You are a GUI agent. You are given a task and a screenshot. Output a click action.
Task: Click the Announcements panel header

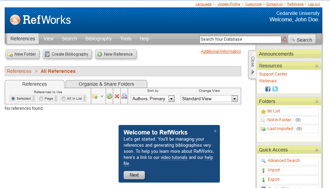289,54
